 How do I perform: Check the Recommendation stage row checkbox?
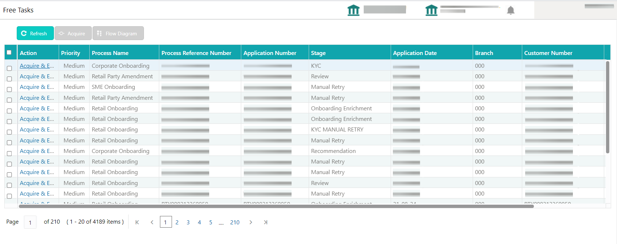coord(9,153)
